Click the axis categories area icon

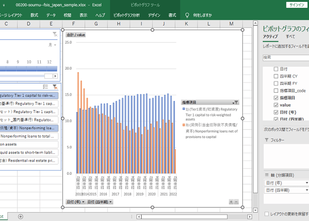pos(267,175)
